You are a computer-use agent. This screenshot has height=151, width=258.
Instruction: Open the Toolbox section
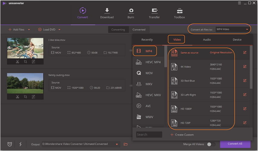coord(179,13)
